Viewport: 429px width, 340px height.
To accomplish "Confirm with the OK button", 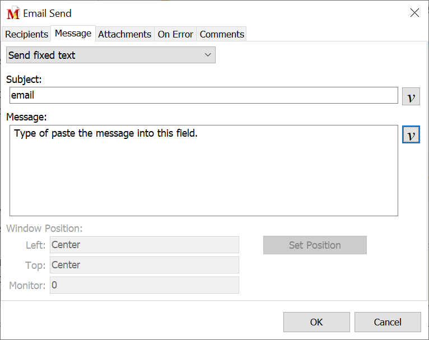I will pos(316,322).
